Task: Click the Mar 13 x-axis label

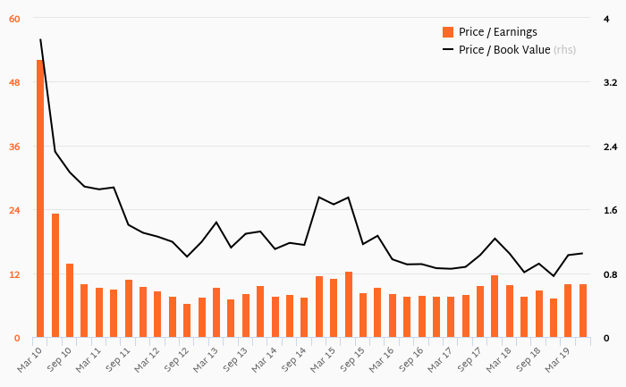Action: point(206,360)
